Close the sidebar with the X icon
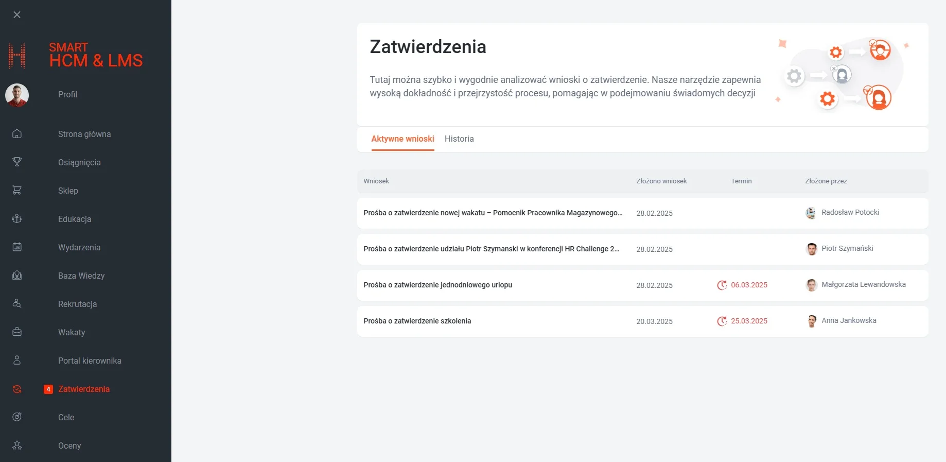Image resolution: width=946 pixels, height=462 pixels. pyautogui.click(x=17, y=15)
